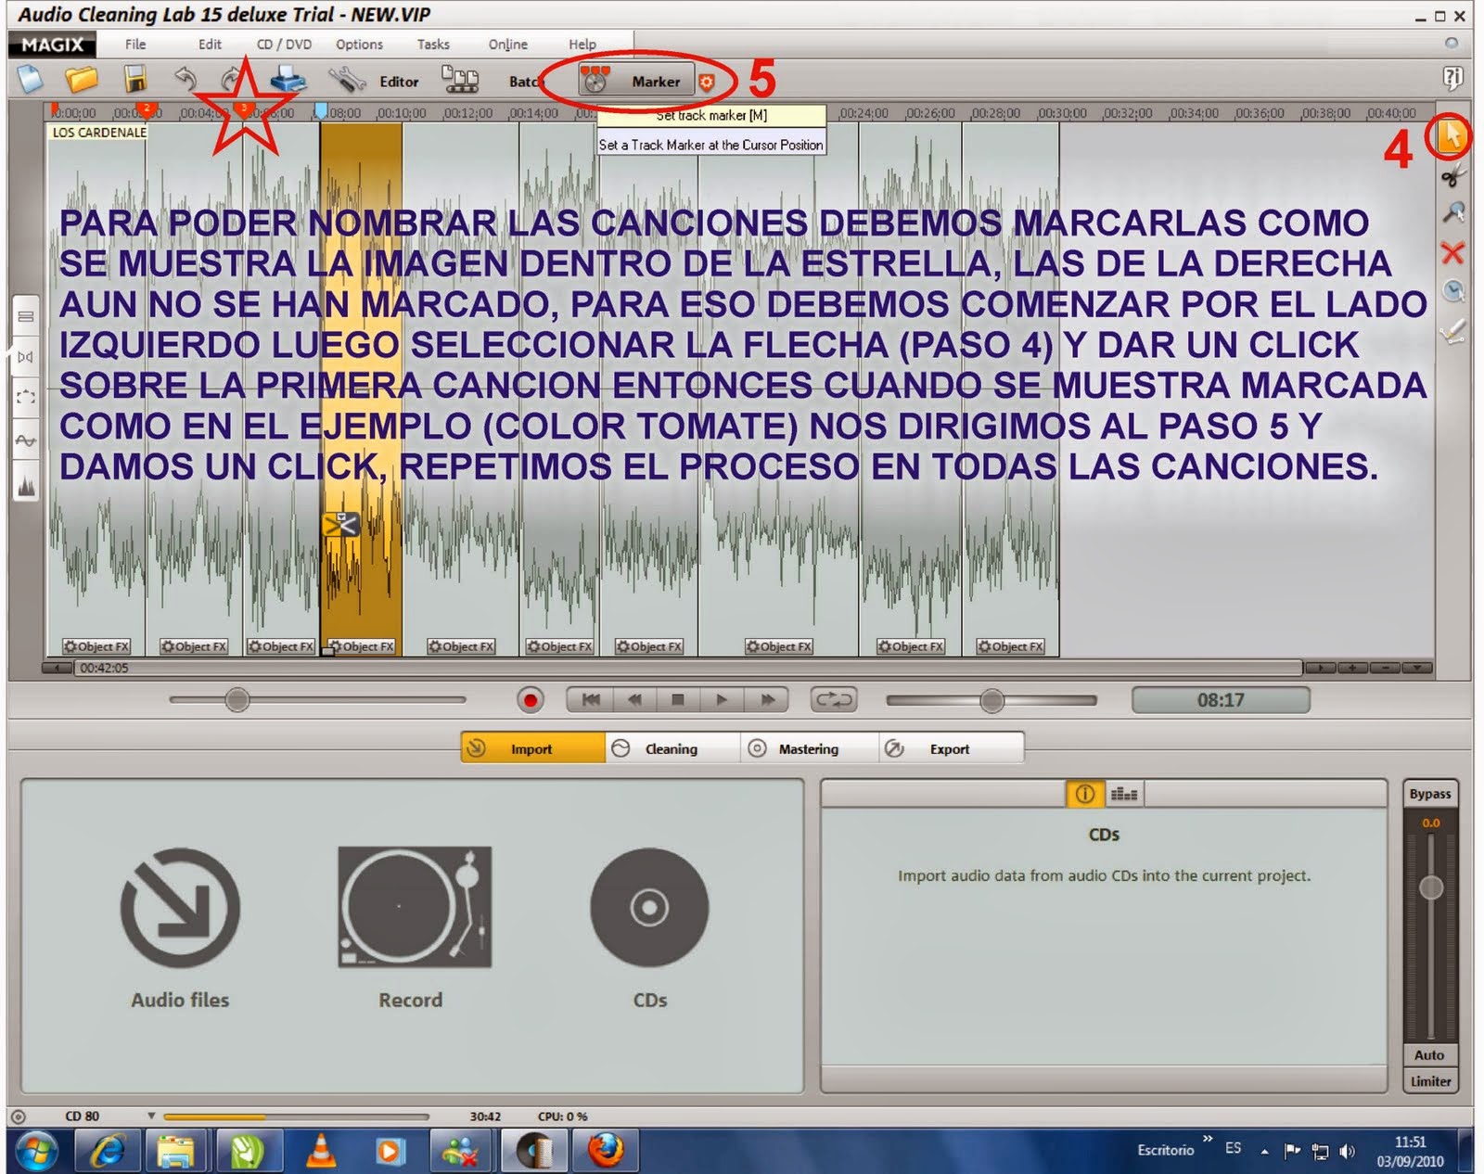The image size is (1484, 1174).
Task: Open the Help menu
Action: click(582, 44)
